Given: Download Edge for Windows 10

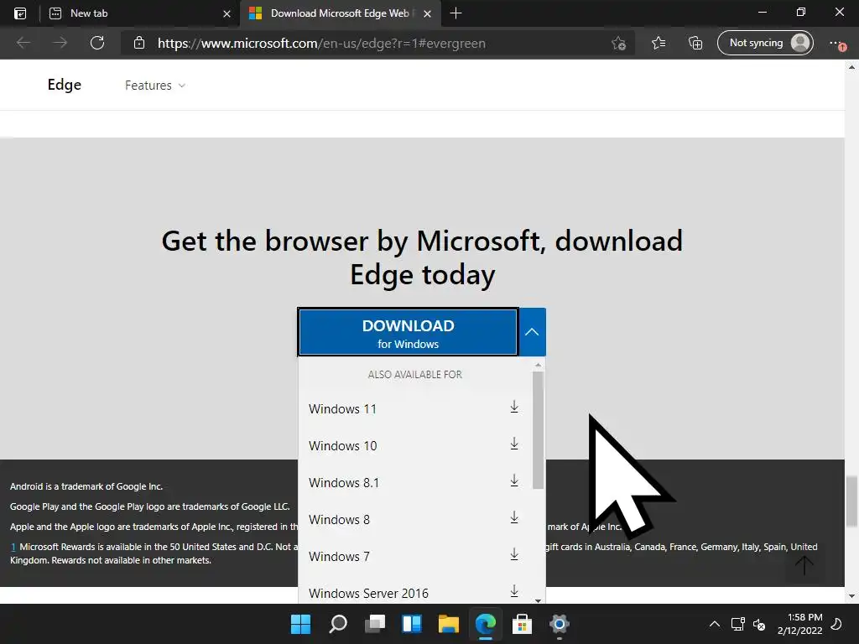Looking at the screenshot, I should pos(514,444).
